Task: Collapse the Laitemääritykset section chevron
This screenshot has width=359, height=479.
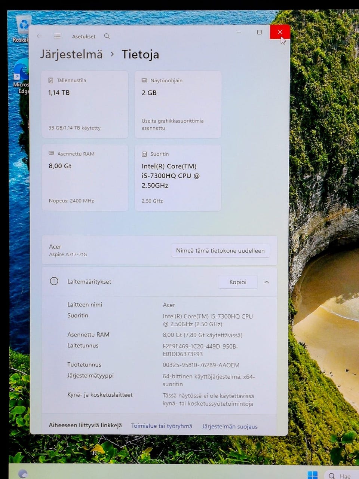Action: (267, 282)
